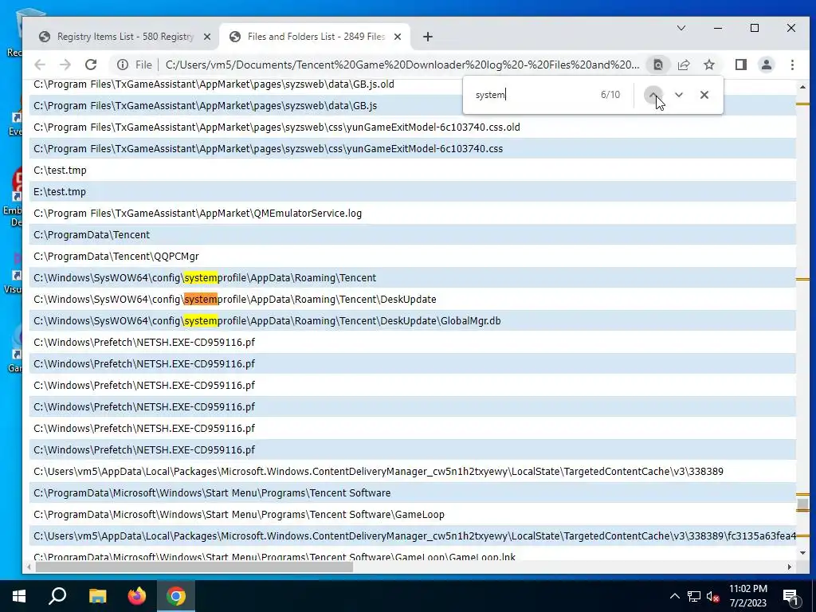Open taskbar search magnifier
This screenshot has width=816, height=612.
[x=57, y=596]
